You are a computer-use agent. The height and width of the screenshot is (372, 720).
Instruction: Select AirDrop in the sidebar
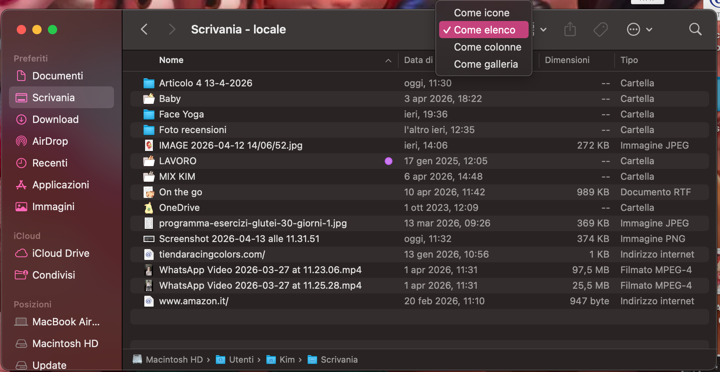(x=50, y=141)
